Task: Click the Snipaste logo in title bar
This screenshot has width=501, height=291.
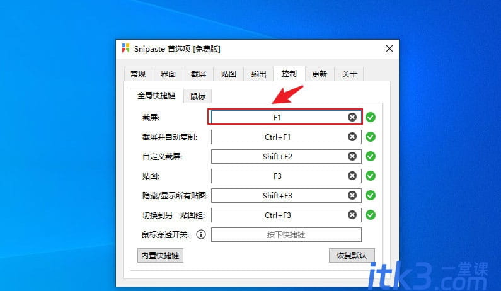Action: click(x=126, y=48)
